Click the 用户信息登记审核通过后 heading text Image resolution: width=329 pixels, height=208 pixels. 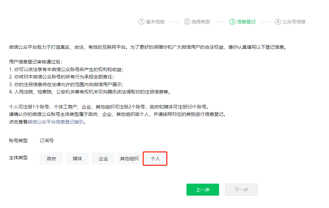pyautogui.click(x=36, y=62)
